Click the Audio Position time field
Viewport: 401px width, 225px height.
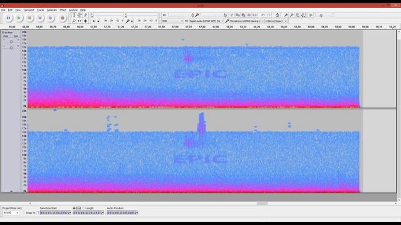point(123,212)
